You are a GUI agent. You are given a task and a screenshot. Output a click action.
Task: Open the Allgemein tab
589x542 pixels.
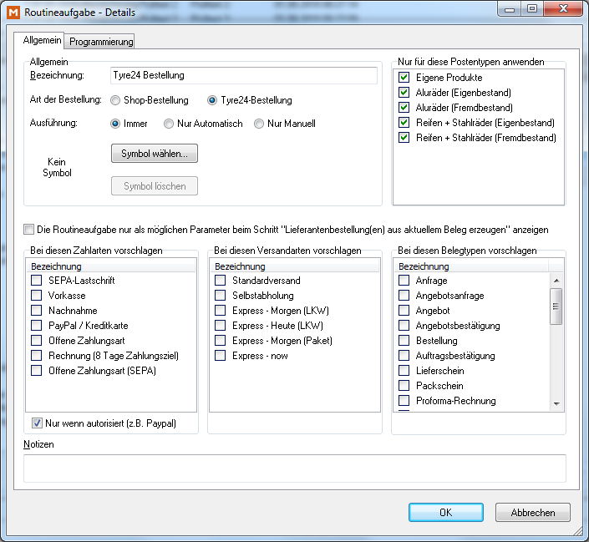point(38,41)
